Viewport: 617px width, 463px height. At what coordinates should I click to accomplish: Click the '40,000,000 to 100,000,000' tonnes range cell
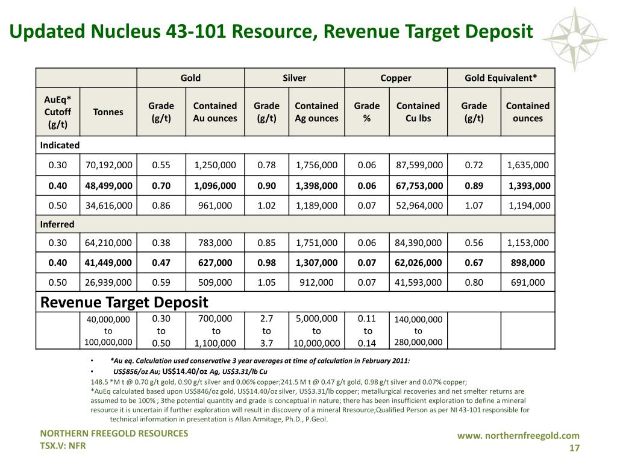[108, 331]
